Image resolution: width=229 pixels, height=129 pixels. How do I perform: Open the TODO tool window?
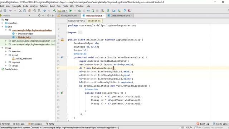pyautogui.click(x=50, y=124)
